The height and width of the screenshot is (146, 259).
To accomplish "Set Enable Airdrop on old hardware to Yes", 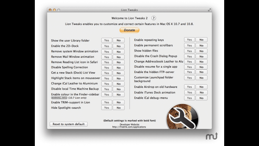I will tap(189, 87).
